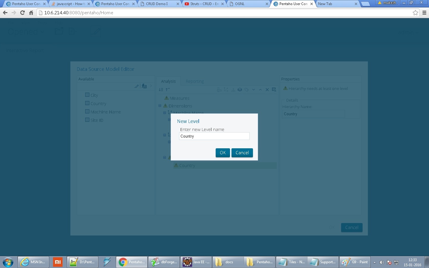The image size is (429, 268).
Task: Click the auto-populate model icon
Action: coord(144,86)
